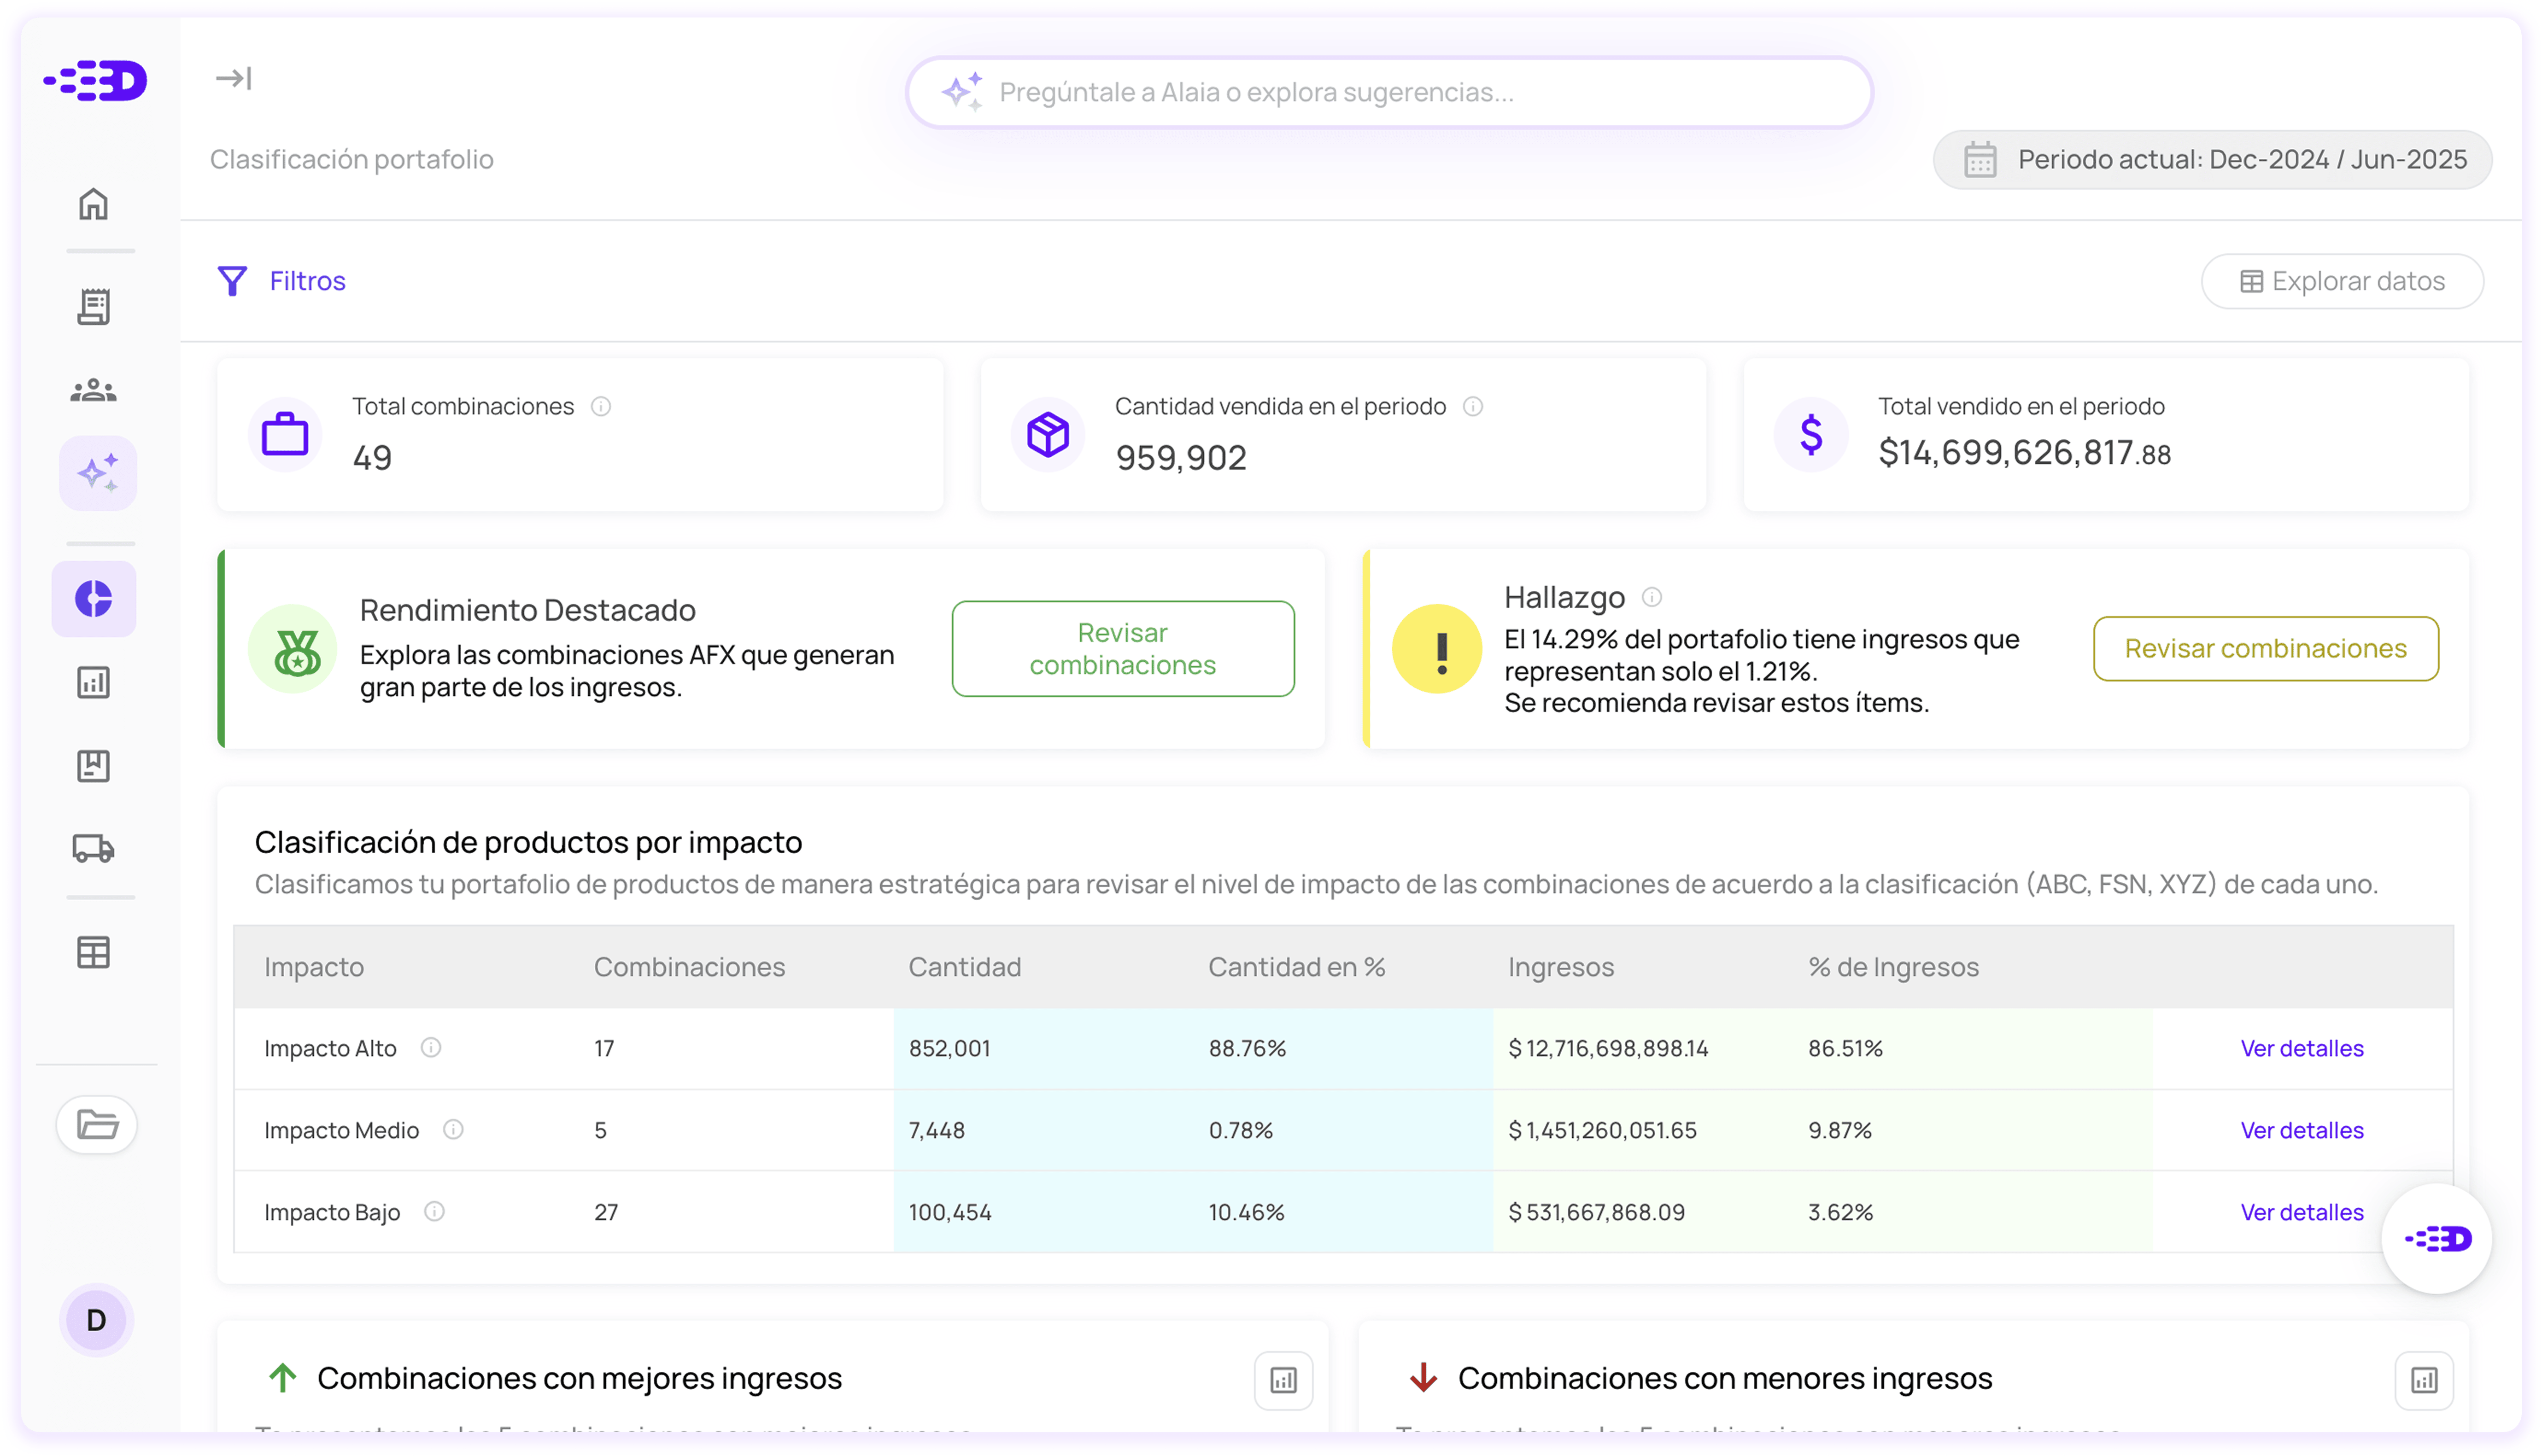Click the dollar icon in Total vendido card

[x=1811, y=434]
